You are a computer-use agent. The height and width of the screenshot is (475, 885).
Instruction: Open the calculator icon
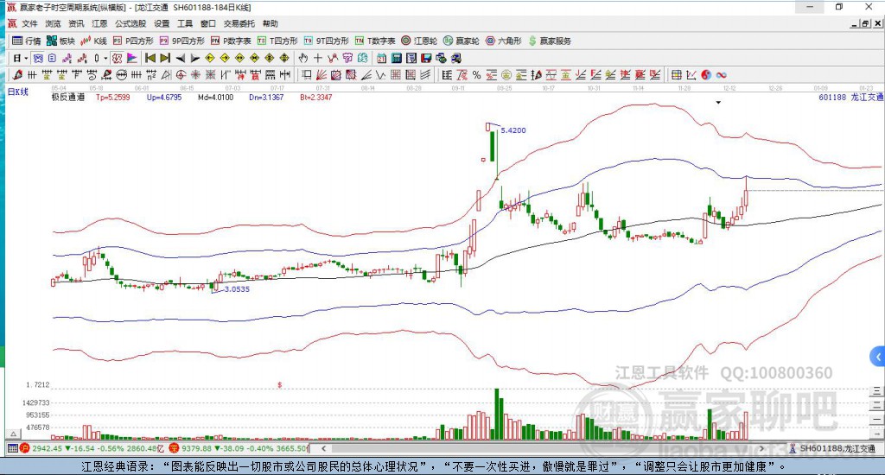coord(396,58)
